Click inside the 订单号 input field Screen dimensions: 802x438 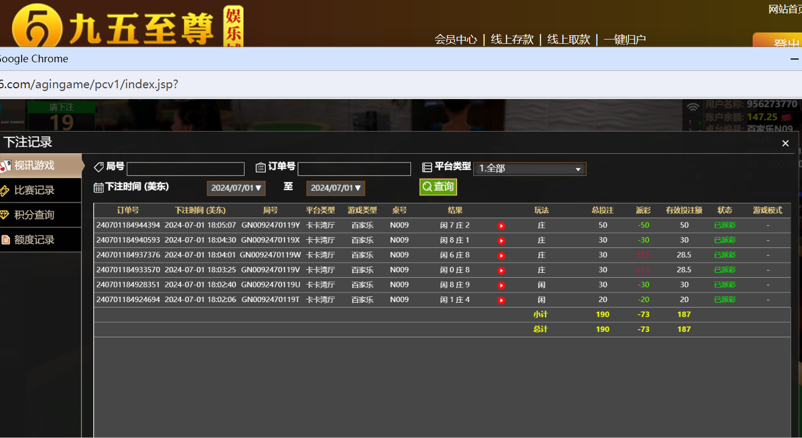point(354,168)
